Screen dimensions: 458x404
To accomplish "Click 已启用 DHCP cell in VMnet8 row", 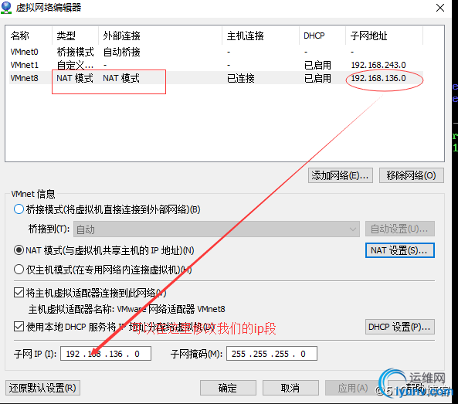I will pyautogui.click(x=317, y=78).
